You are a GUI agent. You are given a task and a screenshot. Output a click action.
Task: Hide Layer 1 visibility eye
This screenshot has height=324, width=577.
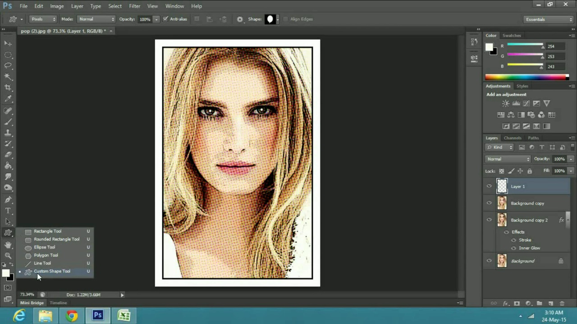[x=489, y=186]
